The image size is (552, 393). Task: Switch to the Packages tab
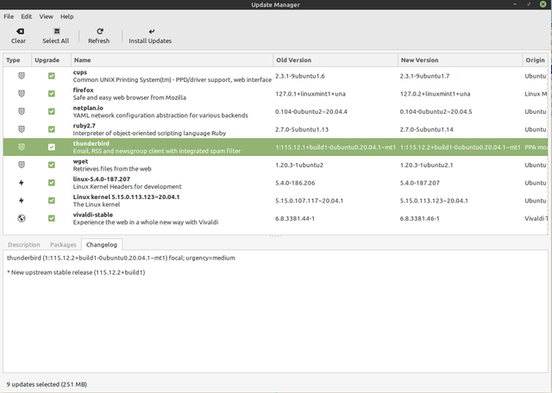[x=63, y=245]
